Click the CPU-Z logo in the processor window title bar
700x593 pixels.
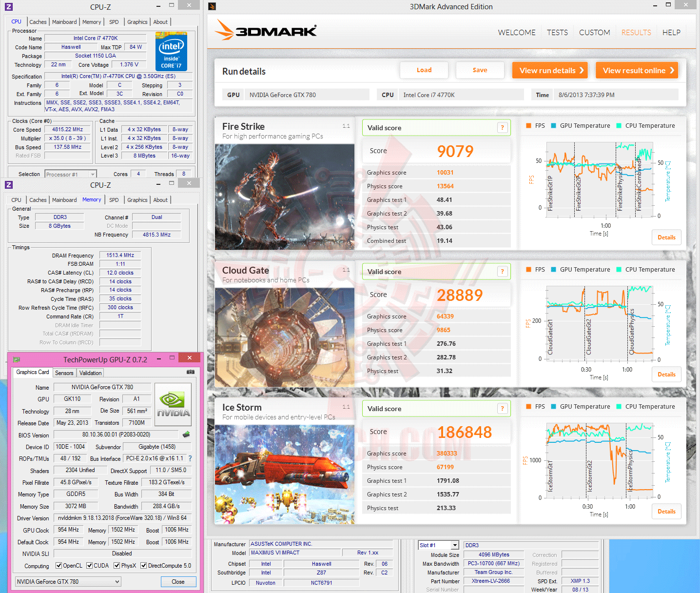pyautogui.click(x=8, y=7)
